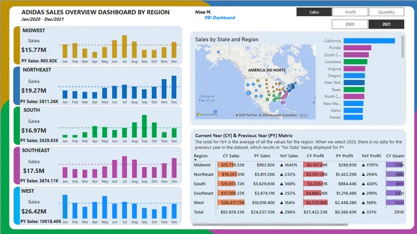Click the Total row label in matrix
Image resolution: width=417 pixels, height=234 pixels.
(198, 212)
